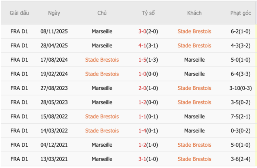
Task: Select the 3-10 corner result cell
Action: click(x=240, y=88)
